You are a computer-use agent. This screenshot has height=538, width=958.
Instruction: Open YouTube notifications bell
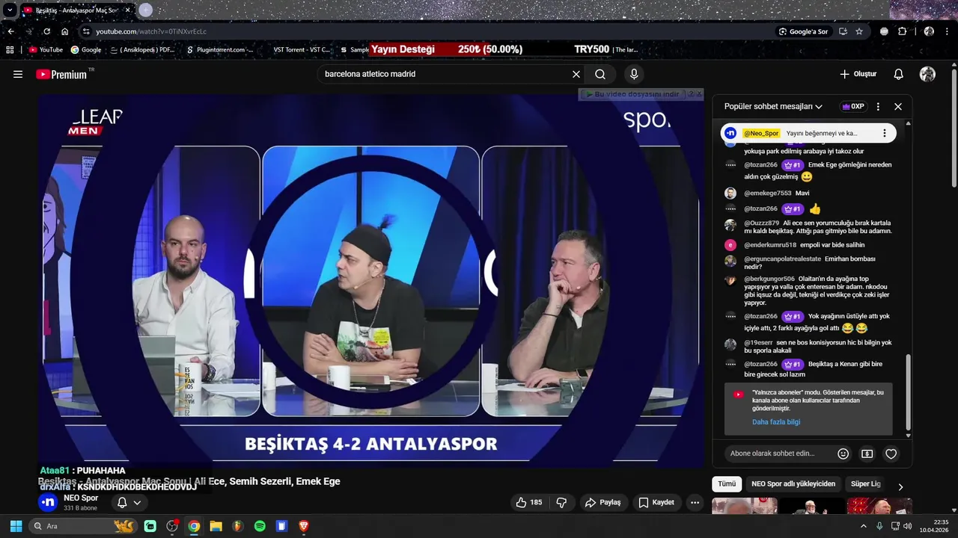899,74
